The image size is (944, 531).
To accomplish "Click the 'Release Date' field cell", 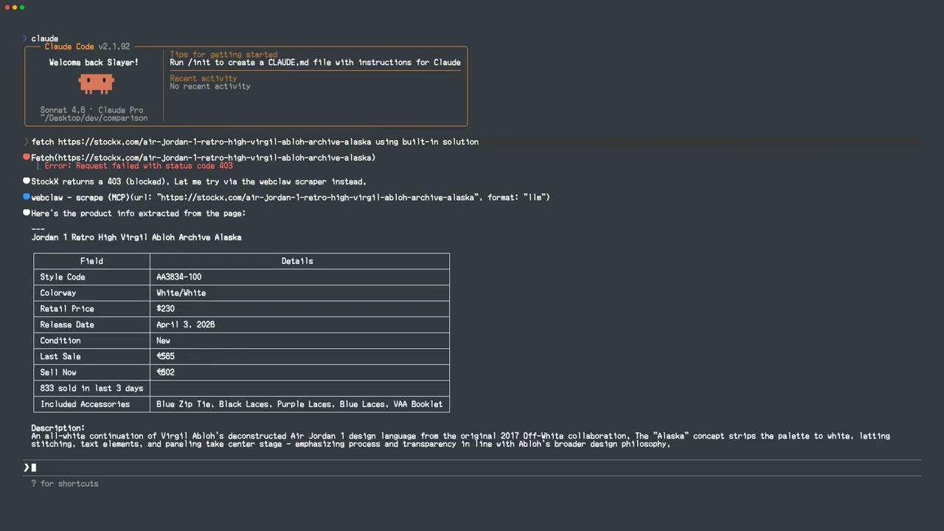I will pyautogui.click(x=67, y=324).
